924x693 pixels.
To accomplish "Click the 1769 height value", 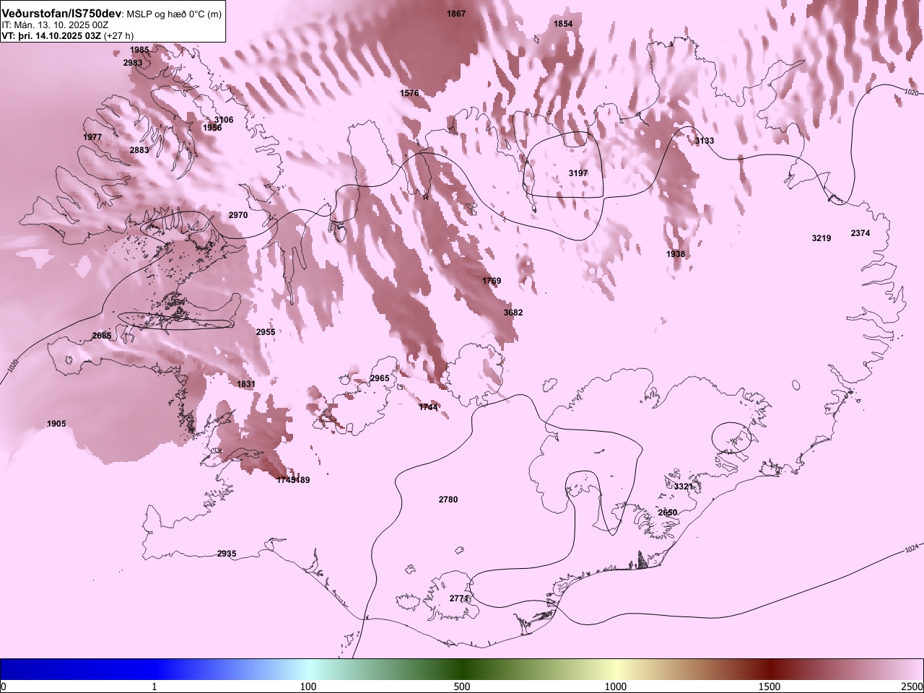I will click(492, 281).
